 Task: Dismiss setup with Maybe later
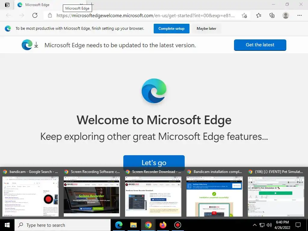pos(206,29)
